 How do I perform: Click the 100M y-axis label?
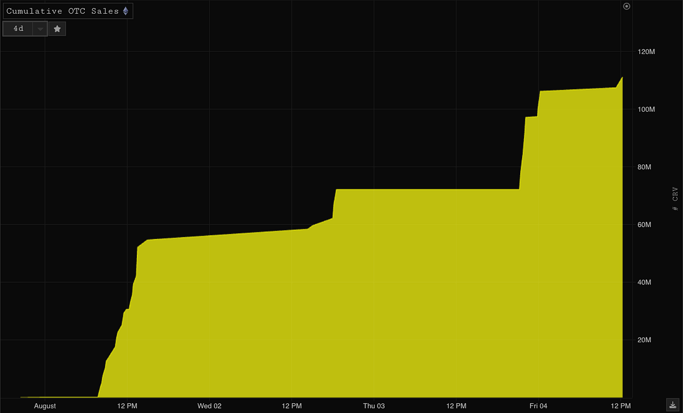pos(646,109)
